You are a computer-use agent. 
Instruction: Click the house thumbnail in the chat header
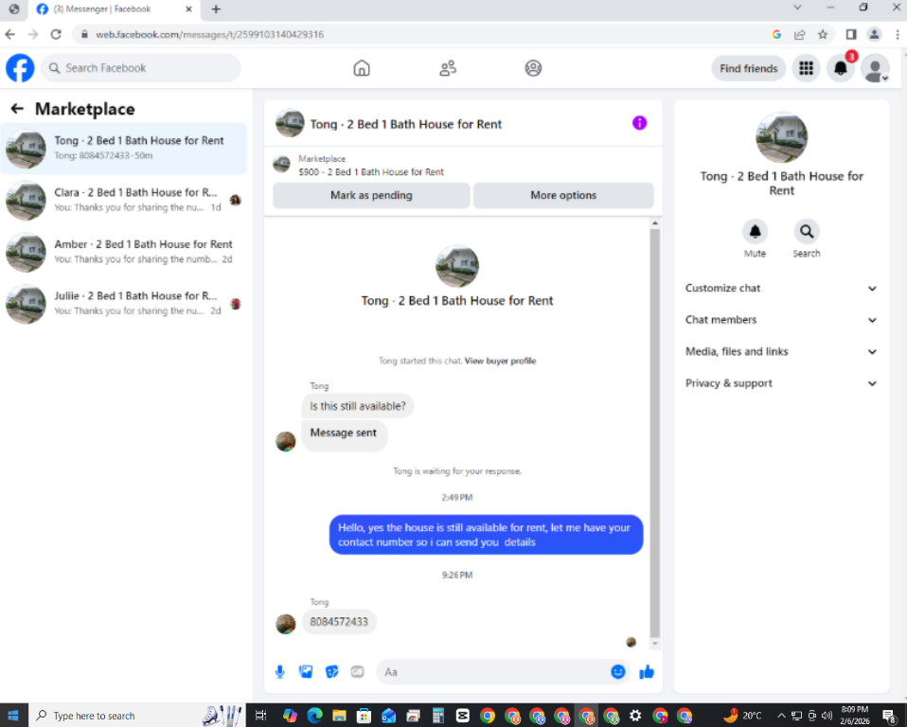(x=290, y=123)
